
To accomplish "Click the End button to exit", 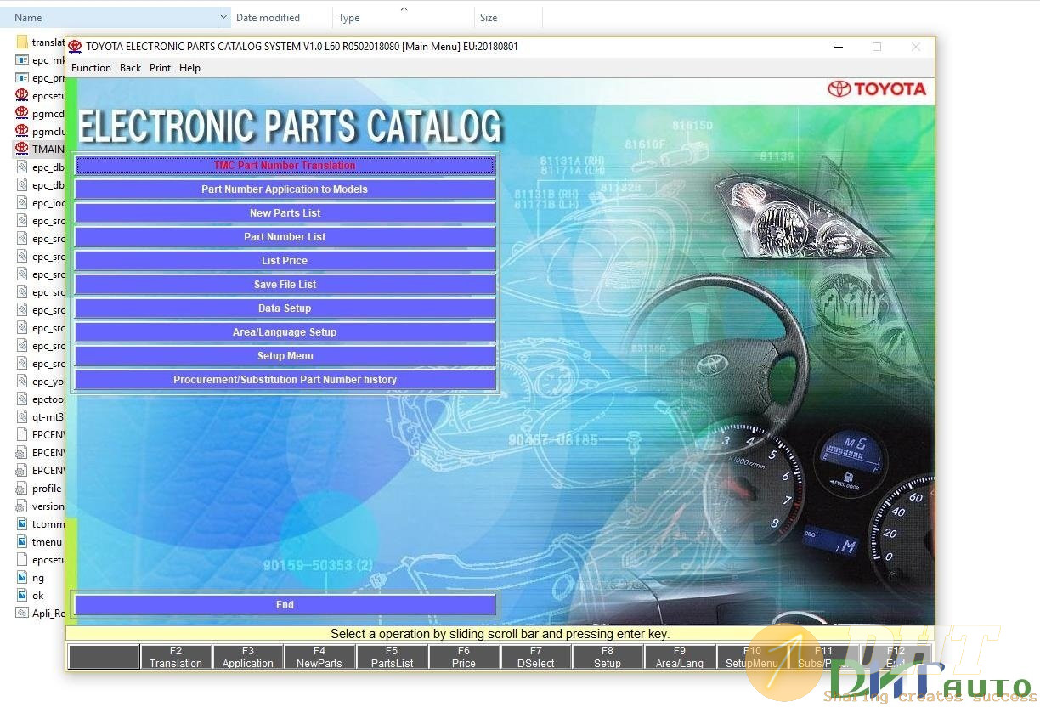I will [285, 605].
